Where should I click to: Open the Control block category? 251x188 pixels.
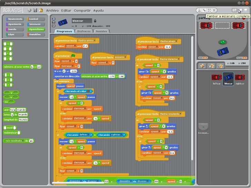pyautogui.click(x=36, y=19)
